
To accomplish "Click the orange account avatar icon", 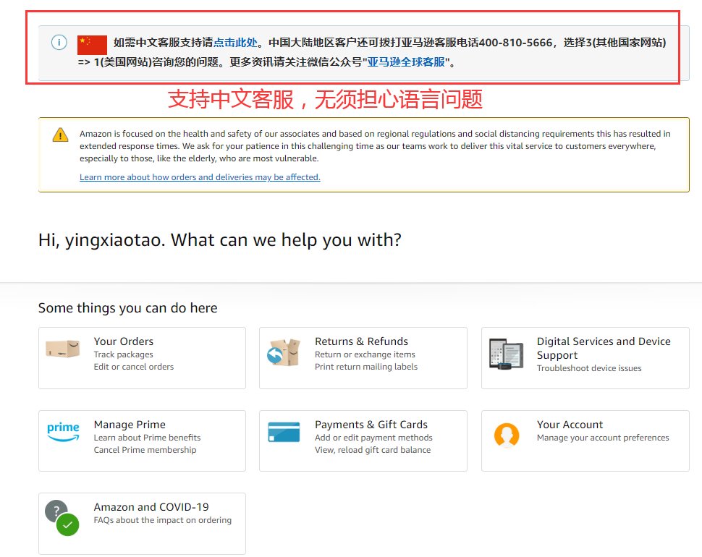I will pyautogui.click(x=507, y=435).
